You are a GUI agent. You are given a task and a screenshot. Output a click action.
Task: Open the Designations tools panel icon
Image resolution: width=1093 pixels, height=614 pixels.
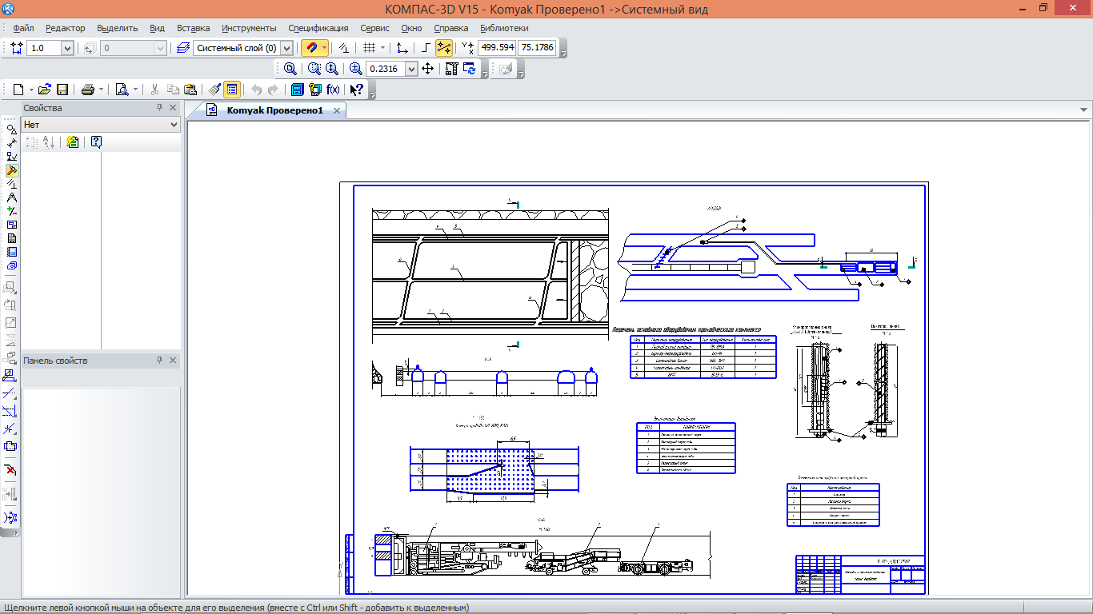[12, 157]
